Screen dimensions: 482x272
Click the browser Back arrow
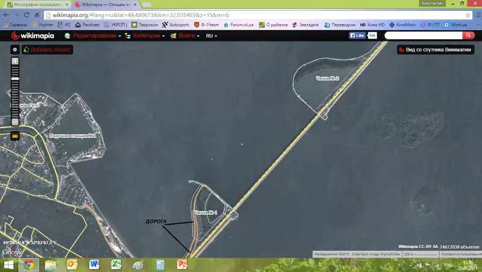pyautogui.click(x=6, y=15)
